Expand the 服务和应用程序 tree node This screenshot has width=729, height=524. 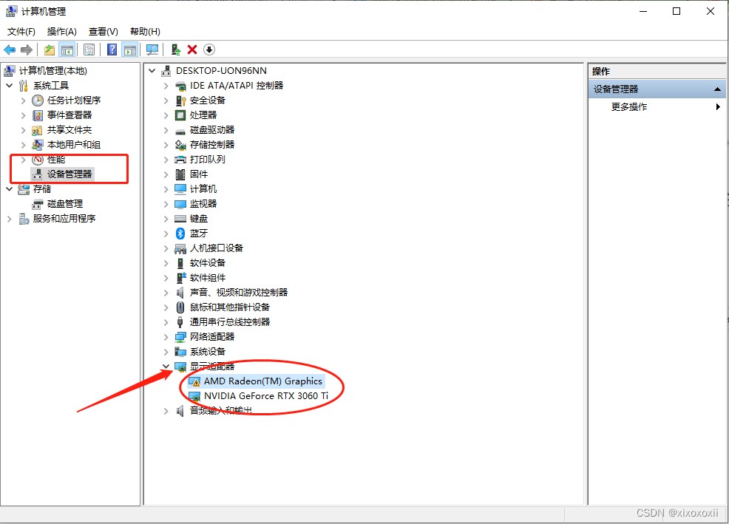pos(10,219)
